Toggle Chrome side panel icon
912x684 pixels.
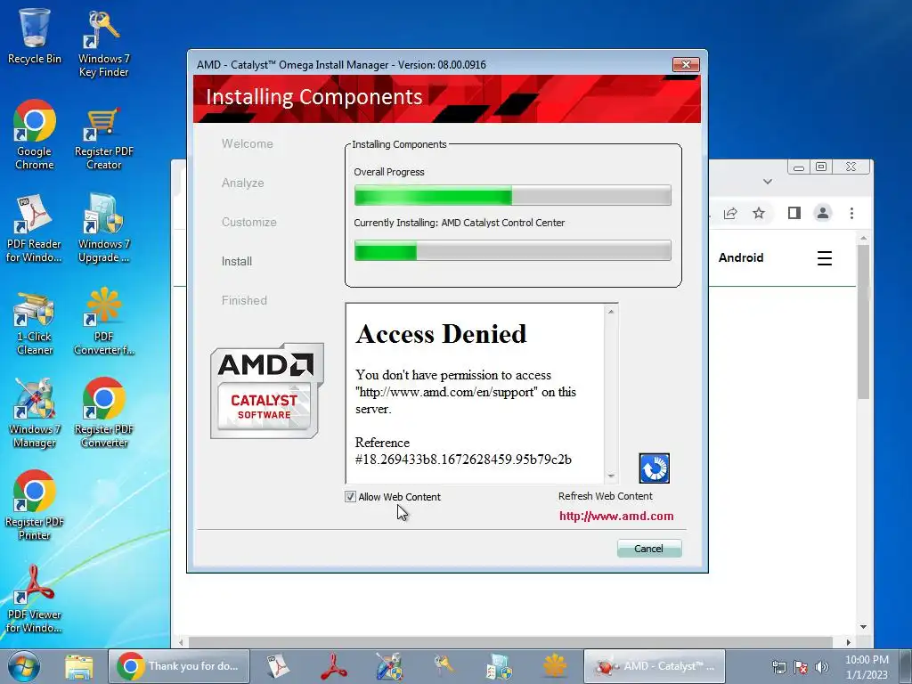click(794, 213)
